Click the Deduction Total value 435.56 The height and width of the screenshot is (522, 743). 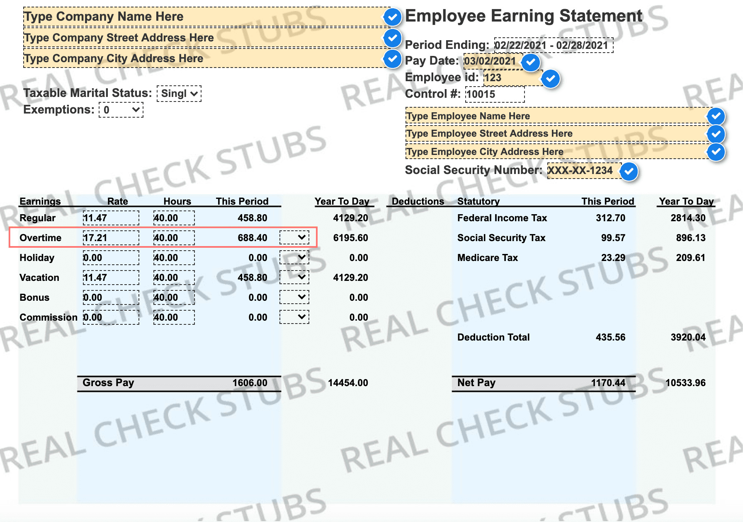pyautogui.click(x=610, y=337)
